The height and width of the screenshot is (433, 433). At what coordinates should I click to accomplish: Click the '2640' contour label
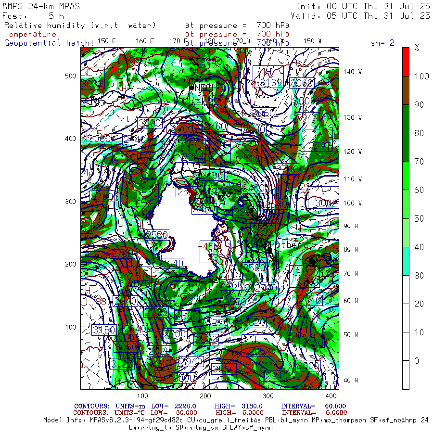pyautogui.click(x=173, y=263)
